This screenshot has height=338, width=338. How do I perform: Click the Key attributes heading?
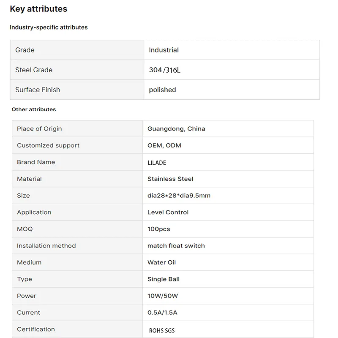[x=38, y=9]
